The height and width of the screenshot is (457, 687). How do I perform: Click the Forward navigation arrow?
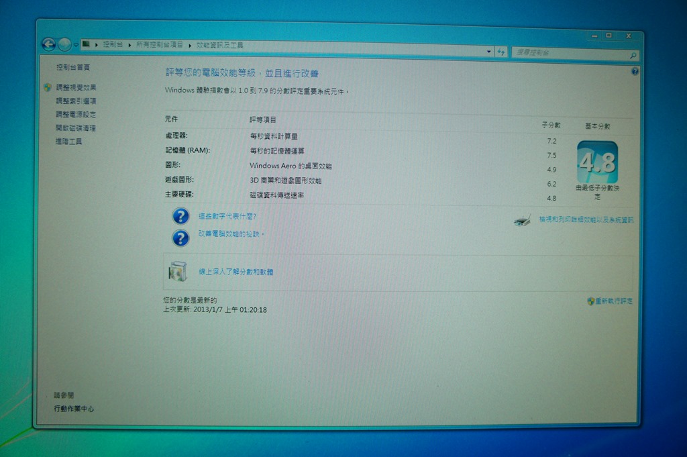coord(64,44)
